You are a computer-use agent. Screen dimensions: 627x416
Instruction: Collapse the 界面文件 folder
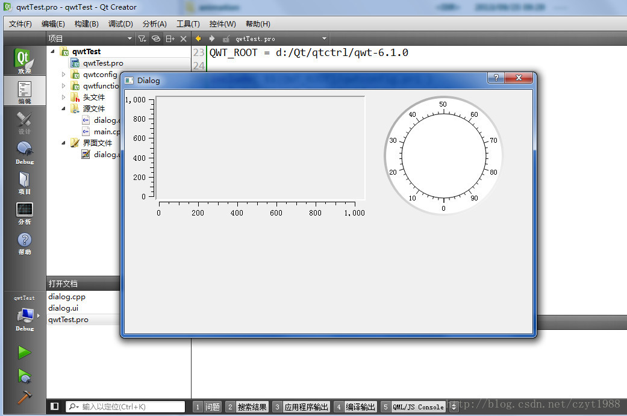click(x=64, y=143)
